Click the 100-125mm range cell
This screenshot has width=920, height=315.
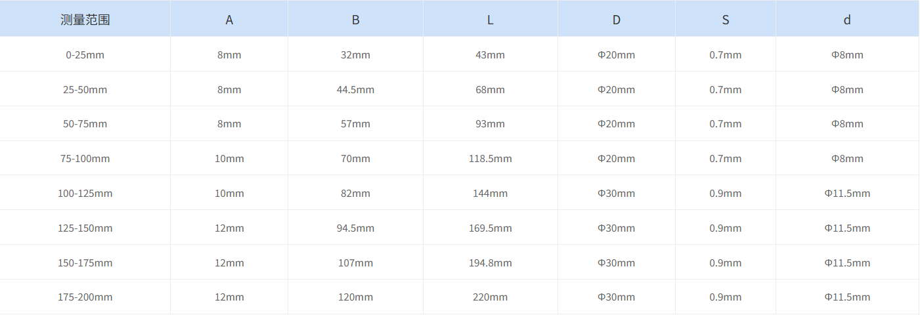[85, 194]
